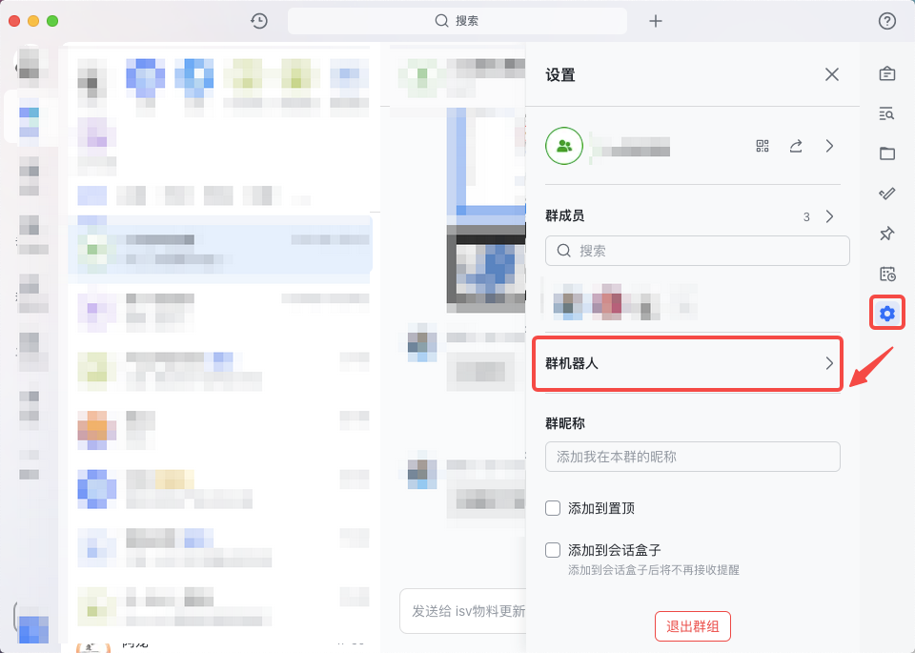The height and width of the screenshot is (653, 915).
Task: Select the highlighted settings gear icon
Action: (x=886, y=313)
